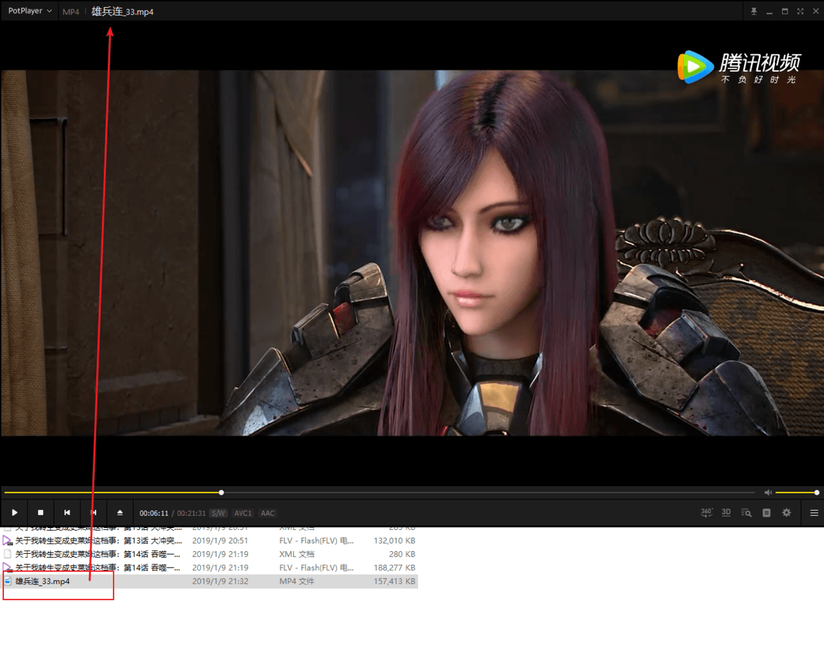
Task: Select the 第14话 XML file row
Action: [x=209, y=554]
